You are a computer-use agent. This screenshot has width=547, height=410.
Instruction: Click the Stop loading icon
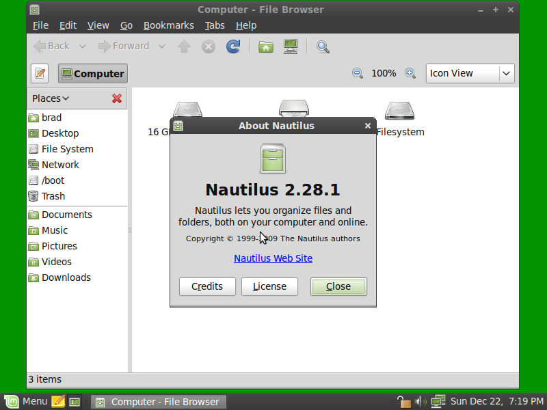[209, 46]
